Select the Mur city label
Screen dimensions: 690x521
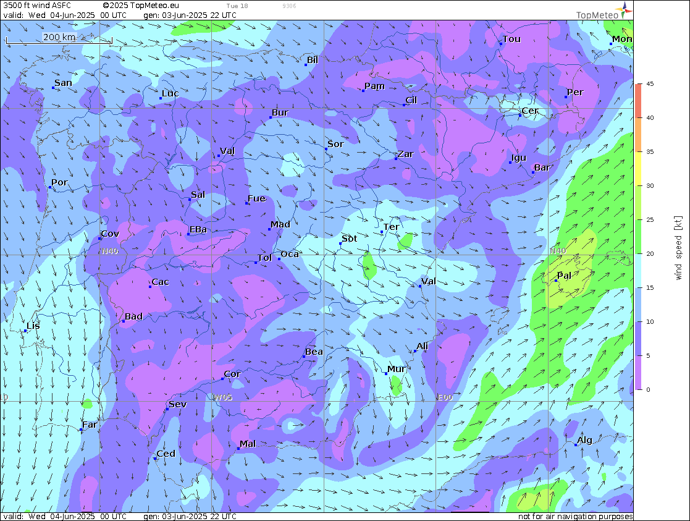(x=397, y=368)
